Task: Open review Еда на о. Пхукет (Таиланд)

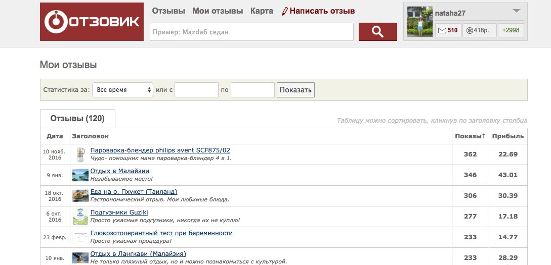Action: pos(134,192)
